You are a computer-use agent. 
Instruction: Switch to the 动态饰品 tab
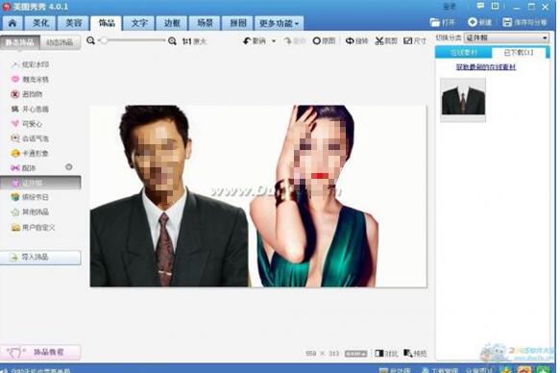click(60, 42)
